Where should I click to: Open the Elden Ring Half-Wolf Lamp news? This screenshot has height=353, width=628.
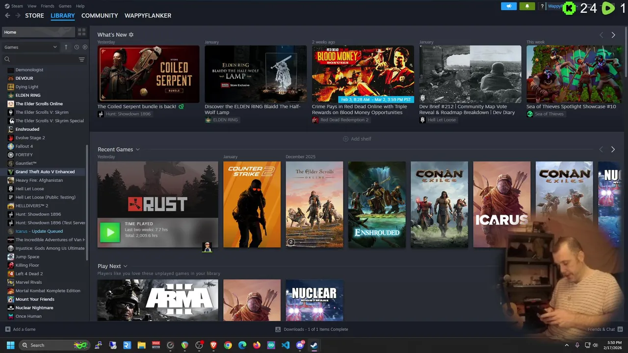pos(256,74)
